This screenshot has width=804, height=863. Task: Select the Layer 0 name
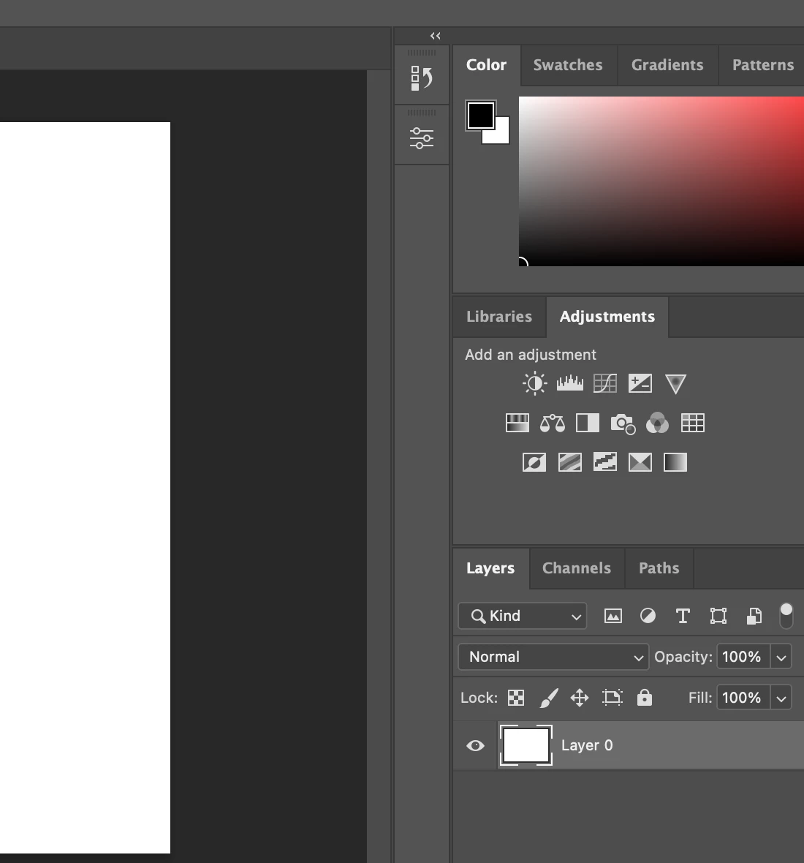(587, 745)
